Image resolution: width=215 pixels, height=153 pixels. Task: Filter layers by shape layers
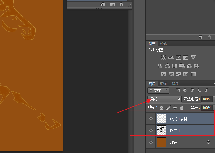[200, 90]
